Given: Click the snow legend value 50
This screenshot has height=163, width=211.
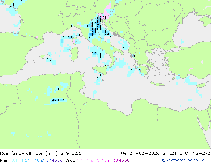Looking at the screenshot, I should 127,160.
